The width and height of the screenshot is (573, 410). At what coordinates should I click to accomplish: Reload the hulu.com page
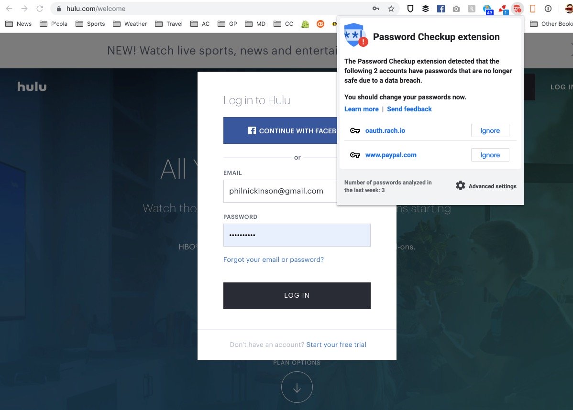pos(40,9)
